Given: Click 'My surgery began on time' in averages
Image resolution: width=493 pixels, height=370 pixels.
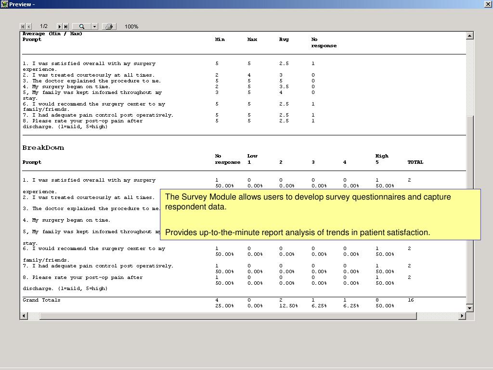Looking at the screenshot, I should tap(66, 87).
